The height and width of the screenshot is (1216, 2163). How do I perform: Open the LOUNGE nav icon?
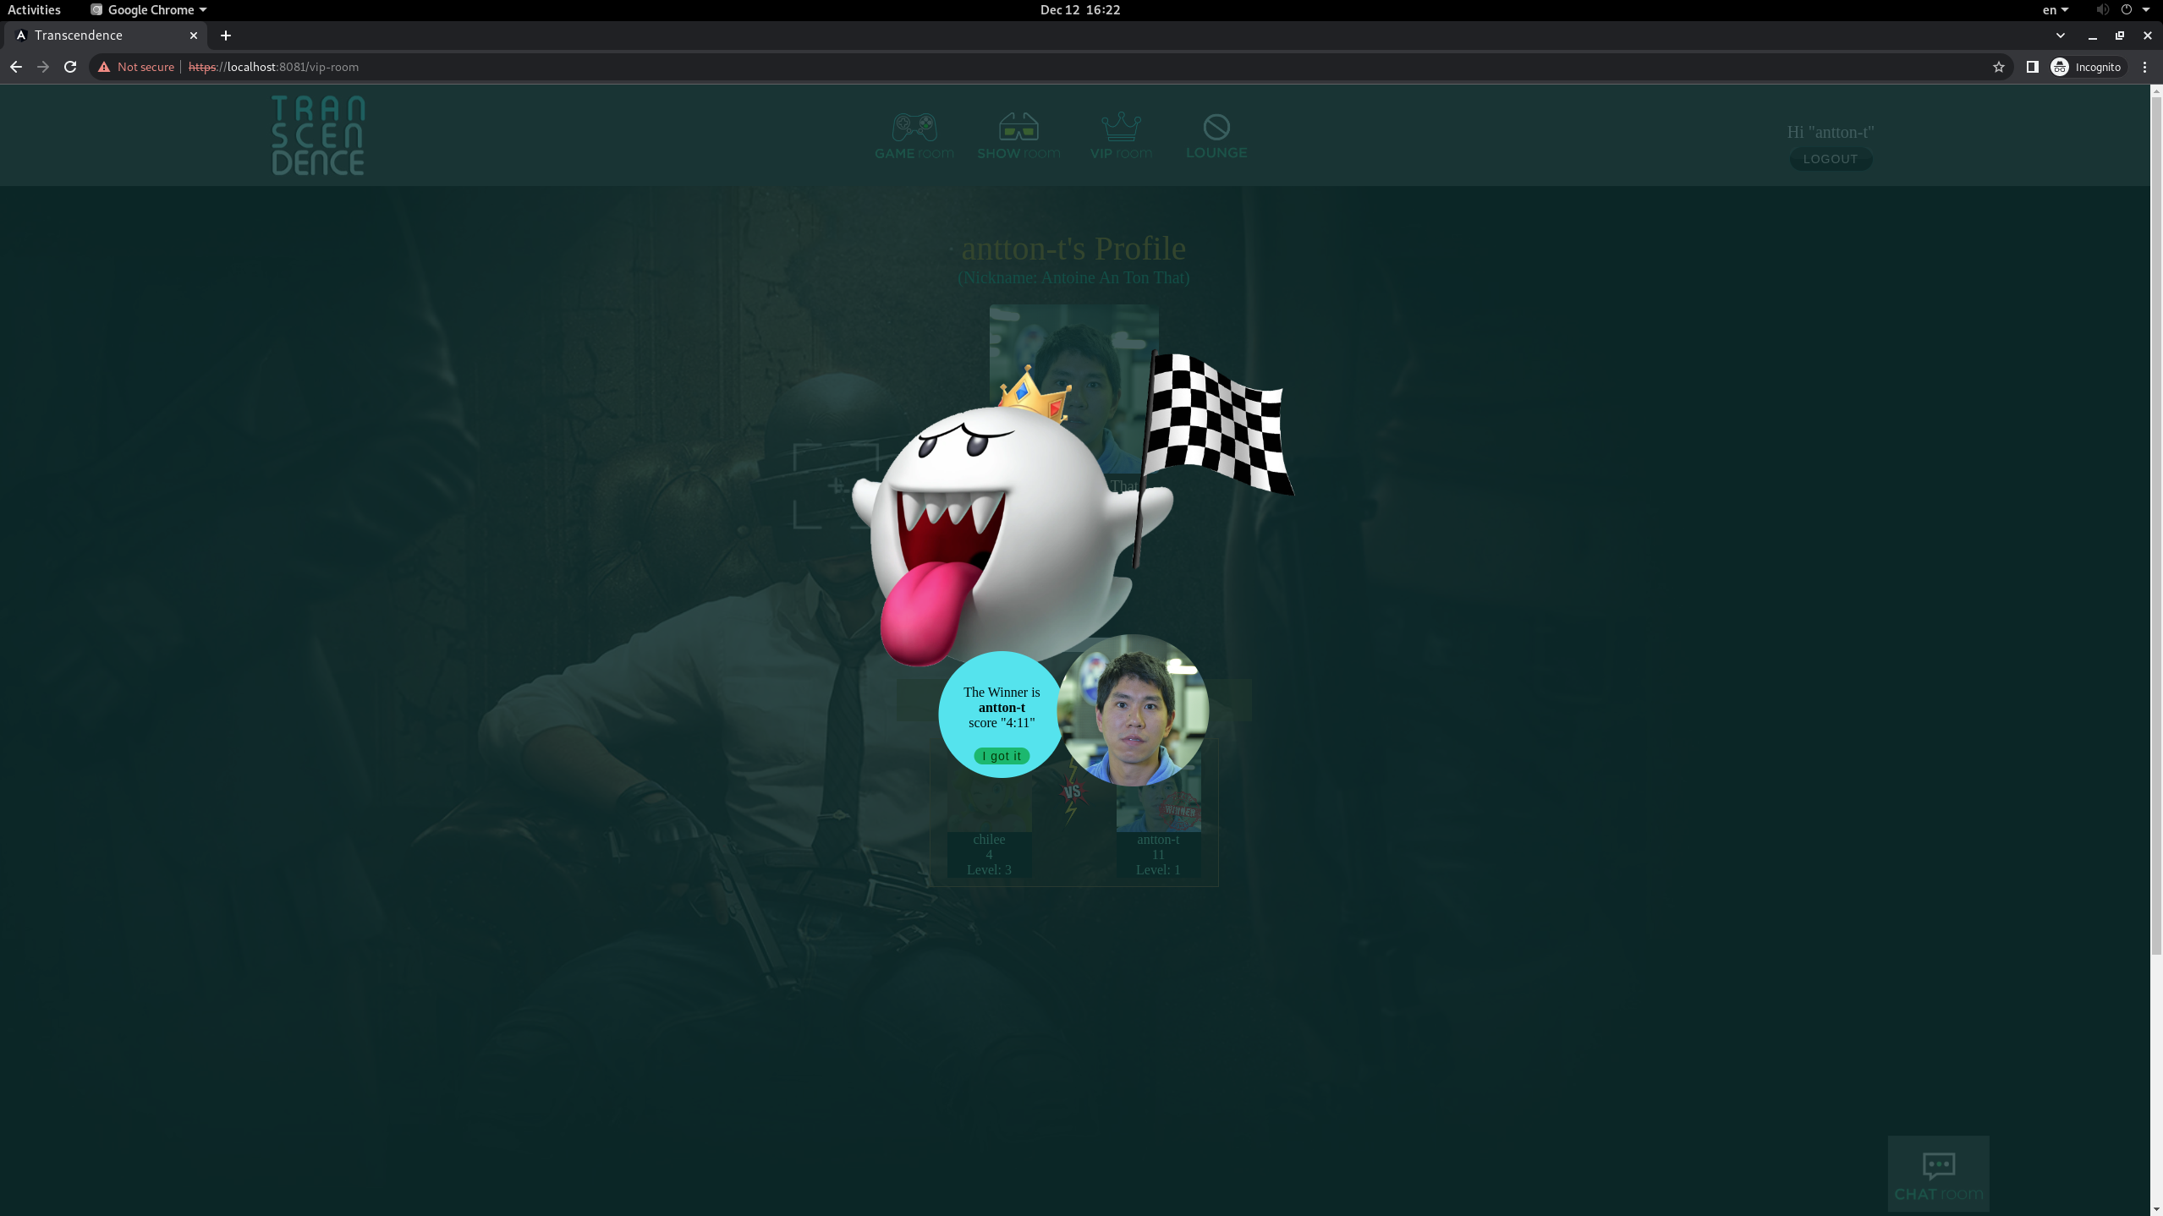[1216, 128]
